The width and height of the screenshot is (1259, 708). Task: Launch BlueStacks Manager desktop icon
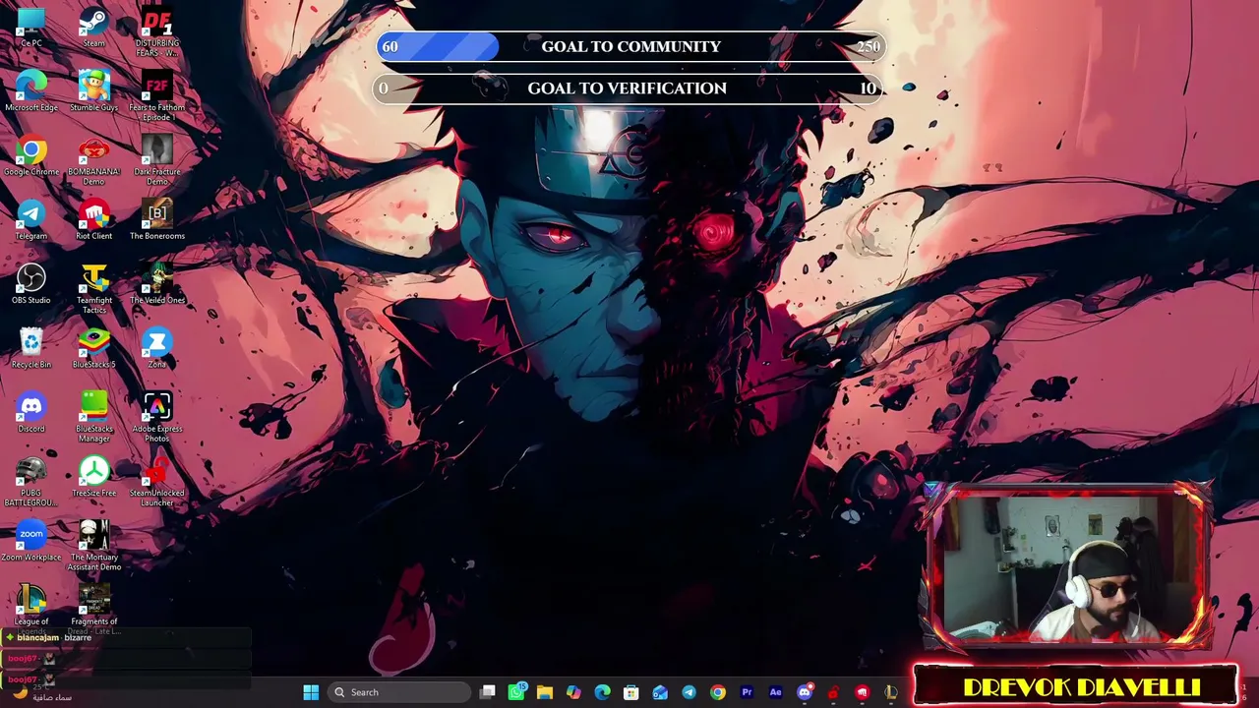(93, 418)
